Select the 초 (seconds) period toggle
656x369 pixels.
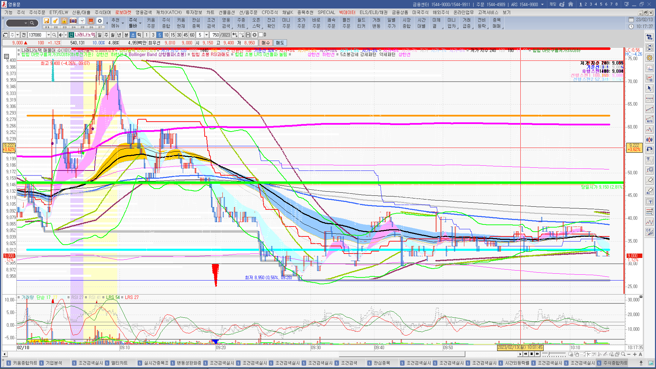point(133,35)
